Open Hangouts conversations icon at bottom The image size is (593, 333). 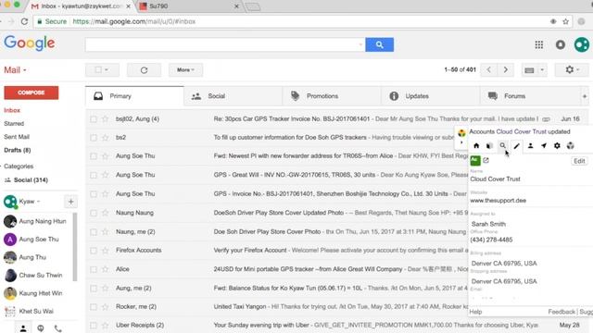(41, 328)
